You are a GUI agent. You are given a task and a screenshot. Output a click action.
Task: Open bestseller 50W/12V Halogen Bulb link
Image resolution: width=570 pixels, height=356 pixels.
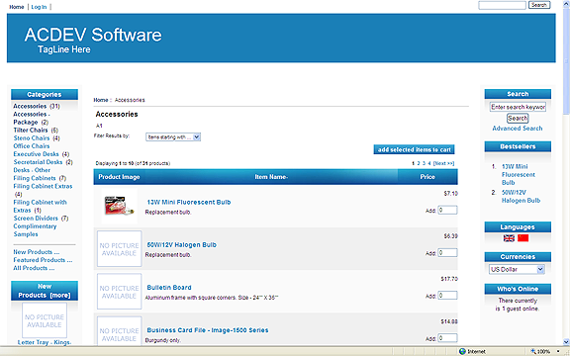pyautogui.click(x=521, y=196)
